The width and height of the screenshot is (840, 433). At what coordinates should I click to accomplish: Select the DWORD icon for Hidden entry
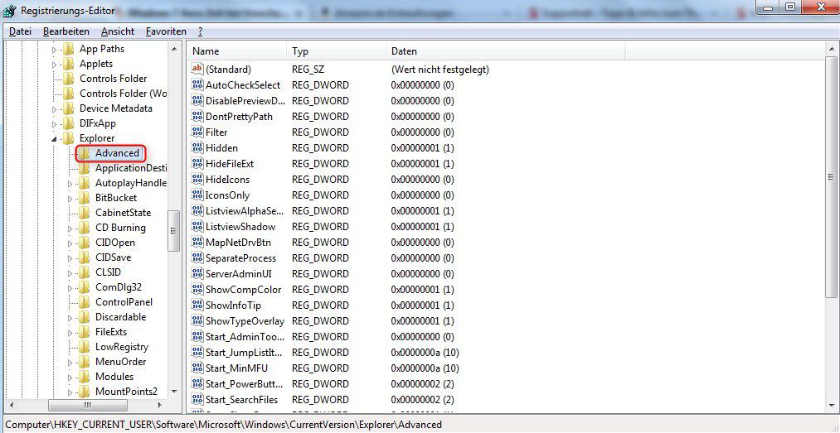[x=197, y=148]
